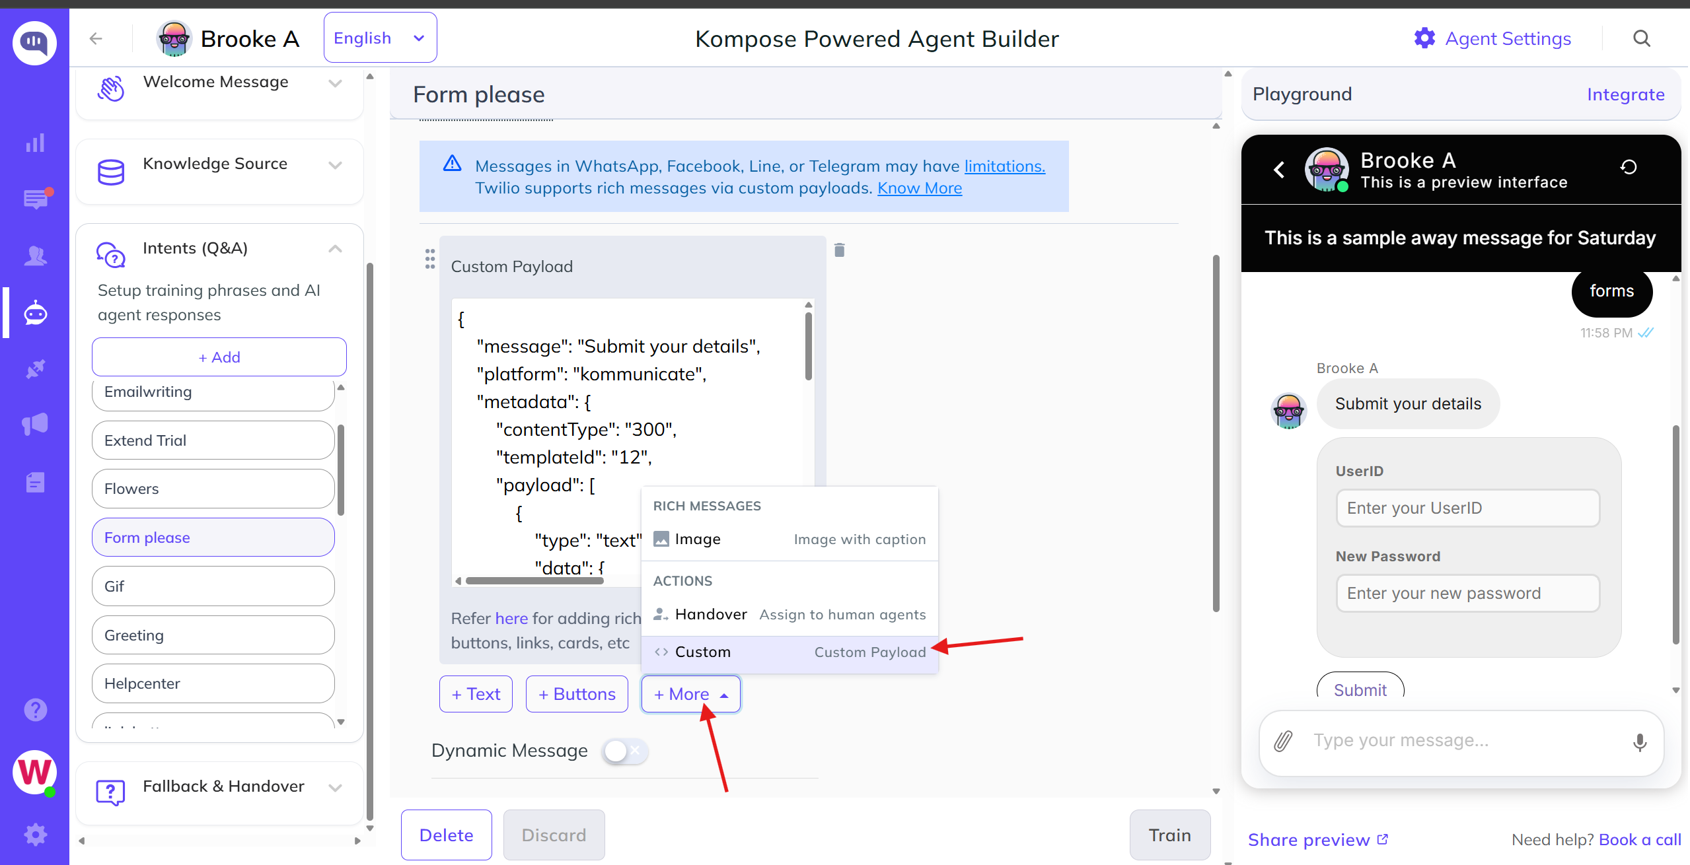Focus the Enter your UserID field

pyautogui.click(x=1467, y=508)
